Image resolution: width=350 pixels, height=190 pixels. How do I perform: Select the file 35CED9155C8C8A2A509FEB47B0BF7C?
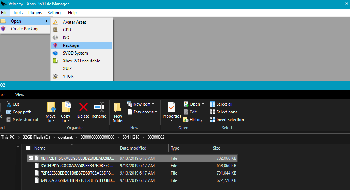[x=77, y=166]
